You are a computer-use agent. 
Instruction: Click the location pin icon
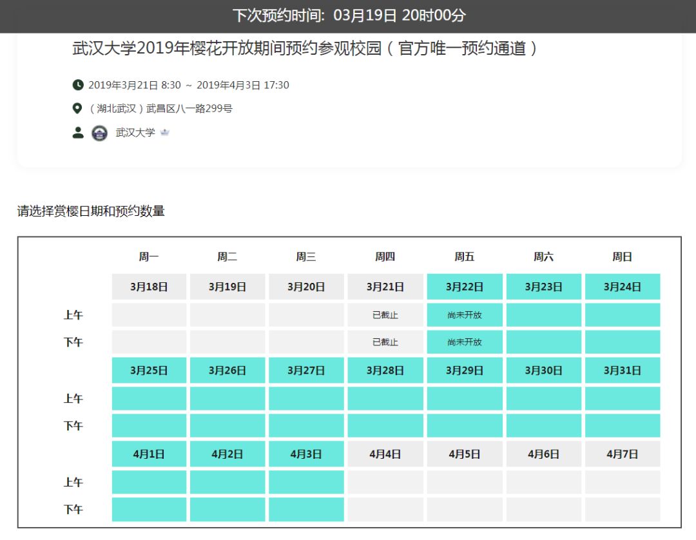pyautogui.click(x=77, y=108)
